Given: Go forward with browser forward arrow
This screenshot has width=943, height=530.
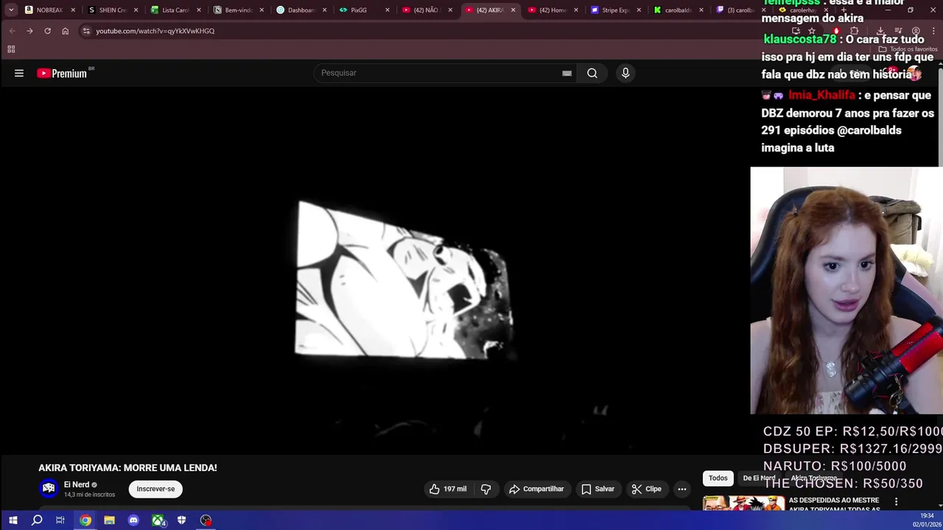Looking at the screenshot, I should [29, 31].
